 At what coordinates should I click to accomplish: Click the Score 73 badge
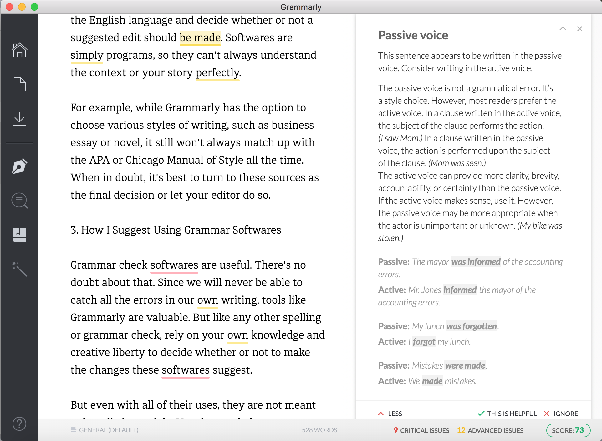pyautogui.click(x=568, y=430)
